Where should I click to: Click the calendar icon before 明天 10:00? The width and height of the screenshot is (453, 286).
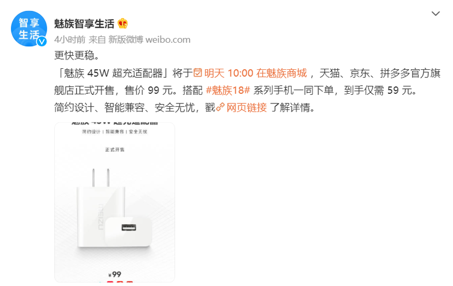click(198, 73)
